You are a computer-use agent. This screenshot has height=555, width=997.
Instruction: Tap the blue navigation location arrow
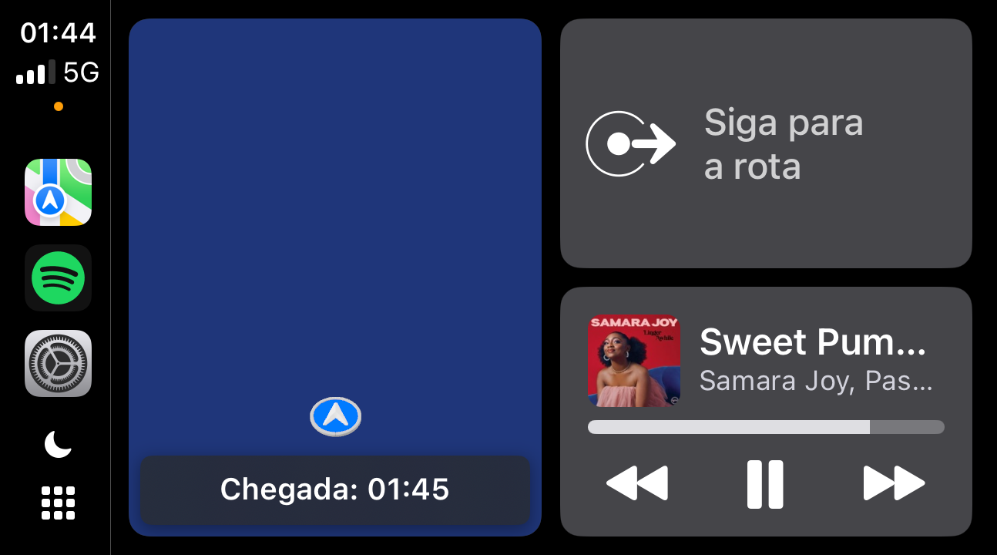pos(335,416)
